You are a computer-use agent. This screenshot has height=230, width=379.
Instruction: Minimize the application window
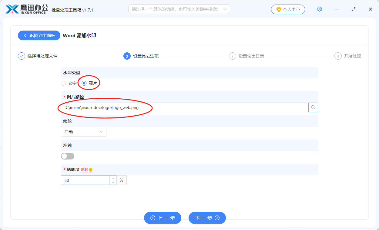point(337,9)
